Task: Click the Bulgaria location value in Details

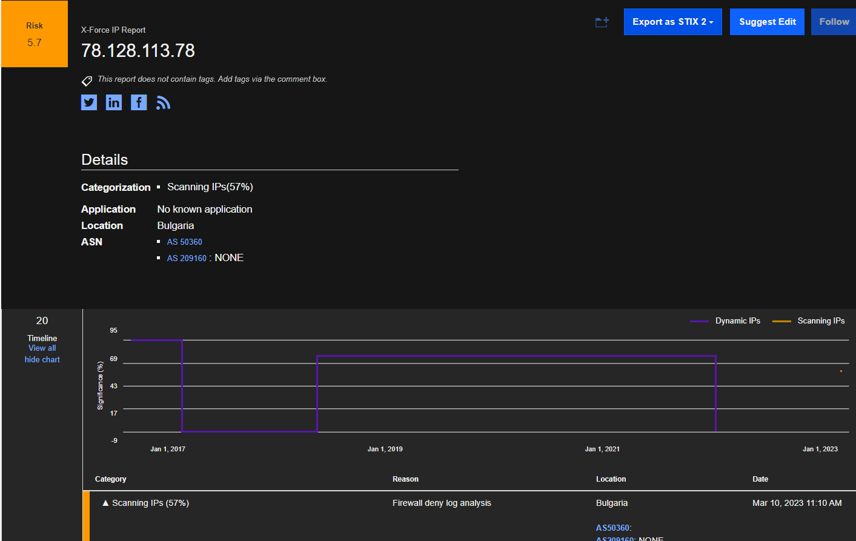Action: click(x=176, y=225)
